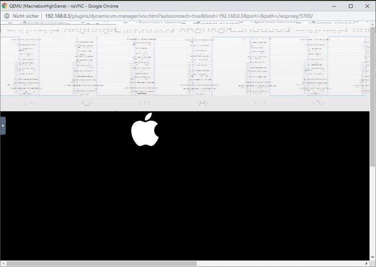Open the noVNC control bar handle
The height and width of the screenshot is (267, 376).
coord(3,126)
